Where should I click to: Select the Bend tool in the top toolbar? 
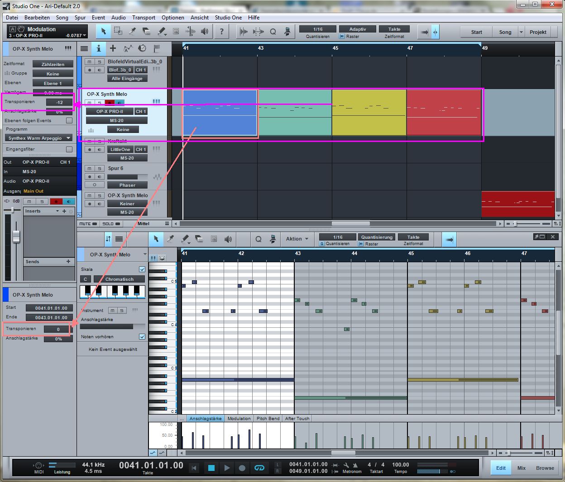191,31
